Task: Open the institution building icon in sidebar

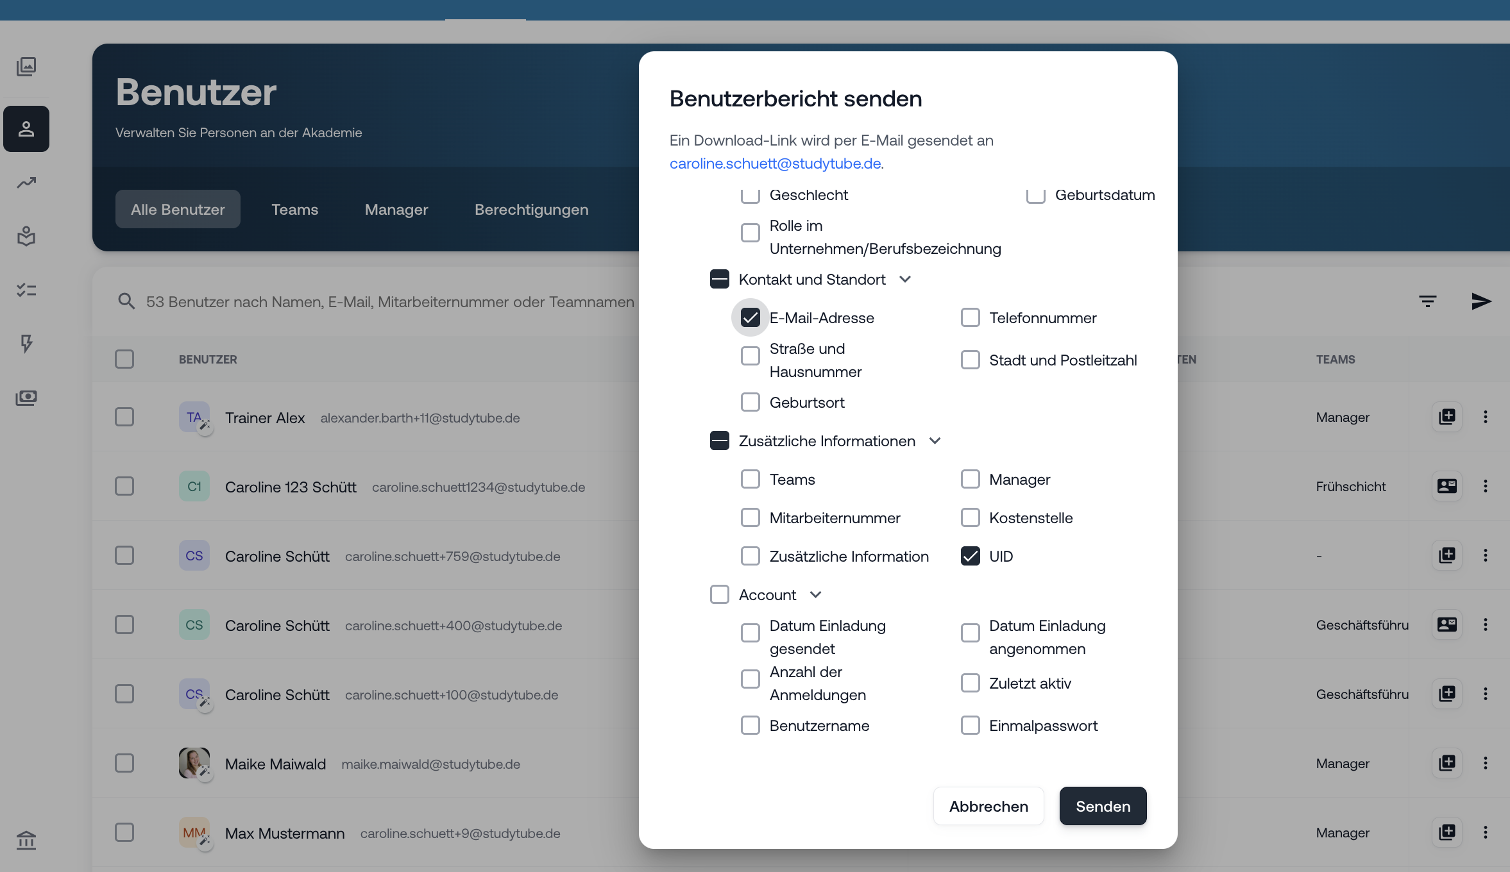Action: pos(26,839)
